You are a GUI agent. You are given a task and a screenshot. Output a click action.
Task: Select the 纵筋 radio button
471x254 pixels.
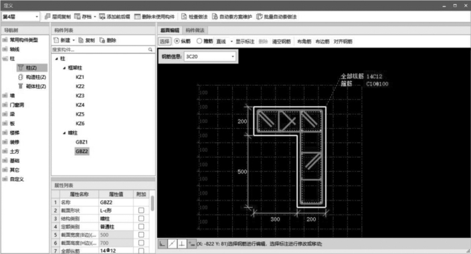point(177,41)
